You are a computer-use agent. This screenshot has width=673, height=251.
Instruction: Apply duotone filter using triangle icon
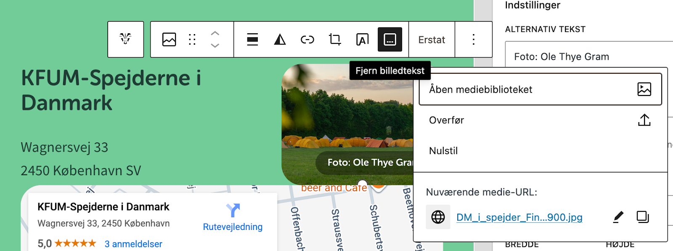click(280, 40)
